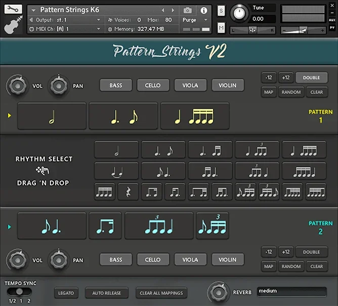This screenshot has height=306, width=338.
Task: Adjust Pattern 1 VOL knob
Action: 17,86
